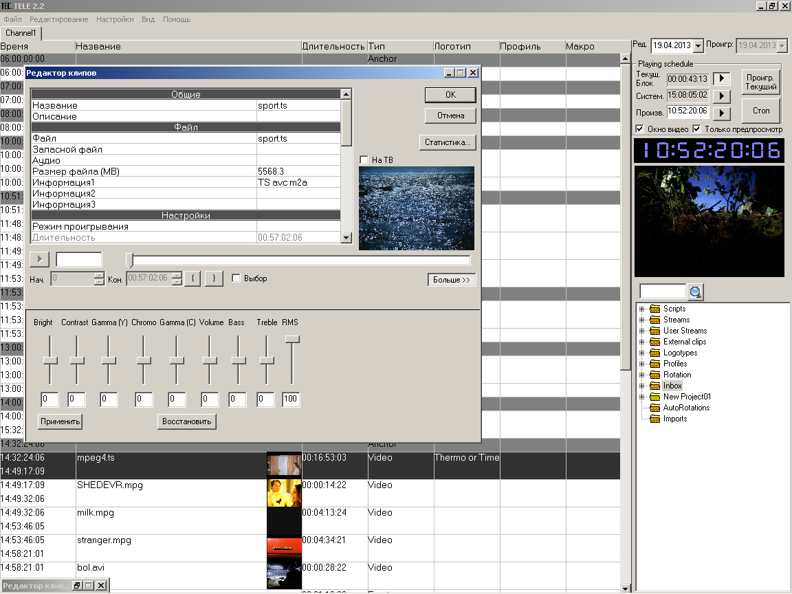
Task: Enable the 'На ТВ' checkbox
Action: pyautogui.click(x=364, y=160)
